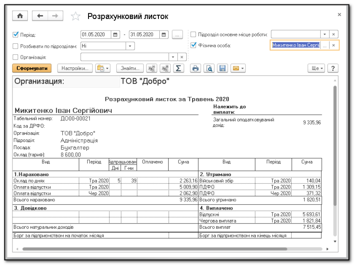The image size is (354, 265).
Task: Click the Організація input field
Action: click(x=125, y=57)
